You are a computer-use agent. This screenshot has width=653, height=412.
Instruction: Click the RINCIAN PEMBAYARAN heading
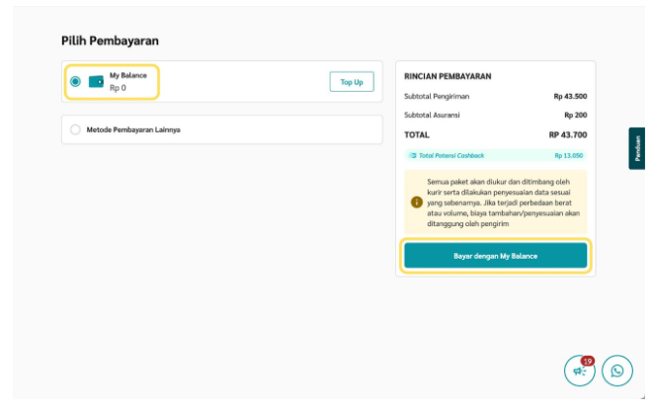(x=448, y=76)
